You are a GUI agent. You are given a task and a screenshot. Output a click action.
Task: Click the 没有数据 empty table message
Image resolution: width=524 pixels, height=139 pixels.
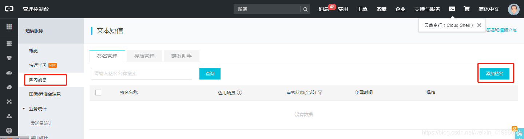pyautogui.click(x=304, y=115)
